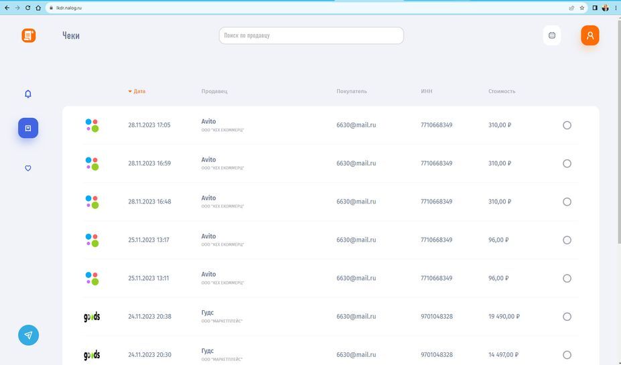Select the Гудс 19 490,00 ₽ receipt radio
The width and height of the screenshot is (621, 365).
coord(567,317)
